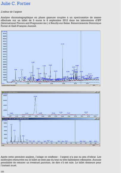Screen dimensions: 121x173
Task: Minimize the TIC chromatogram window
Action: click(95, 92)
